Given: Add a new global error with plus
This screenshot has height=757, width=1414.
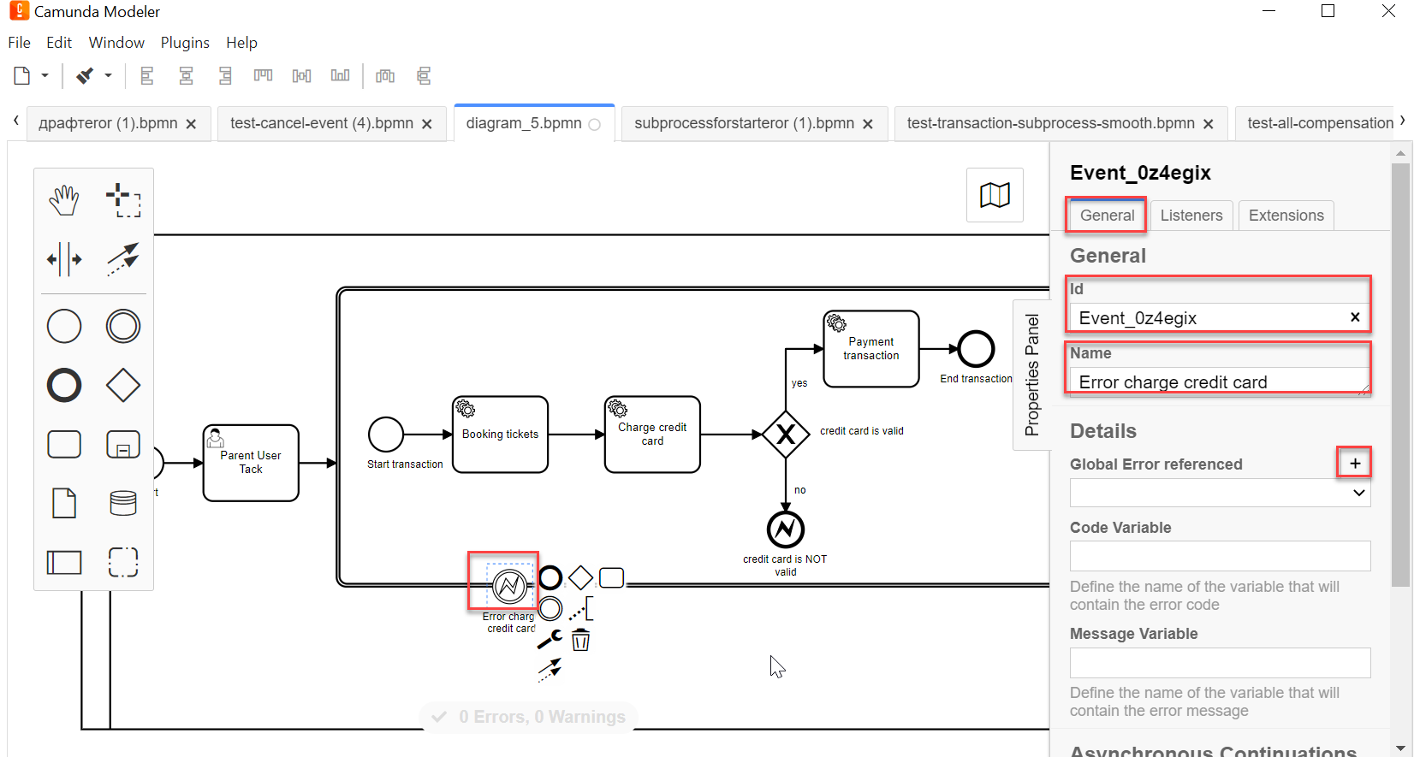Looking at the screenshot, I should tap(1355, 463).
